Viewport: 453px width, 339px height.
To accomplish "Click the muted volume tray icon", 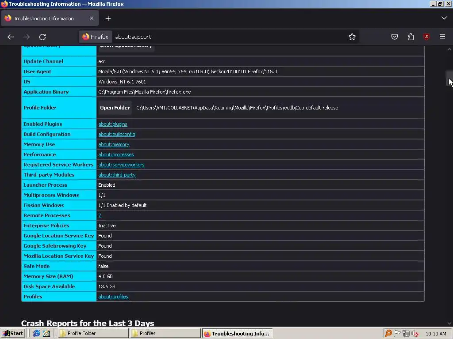I will tap(415, 334).
